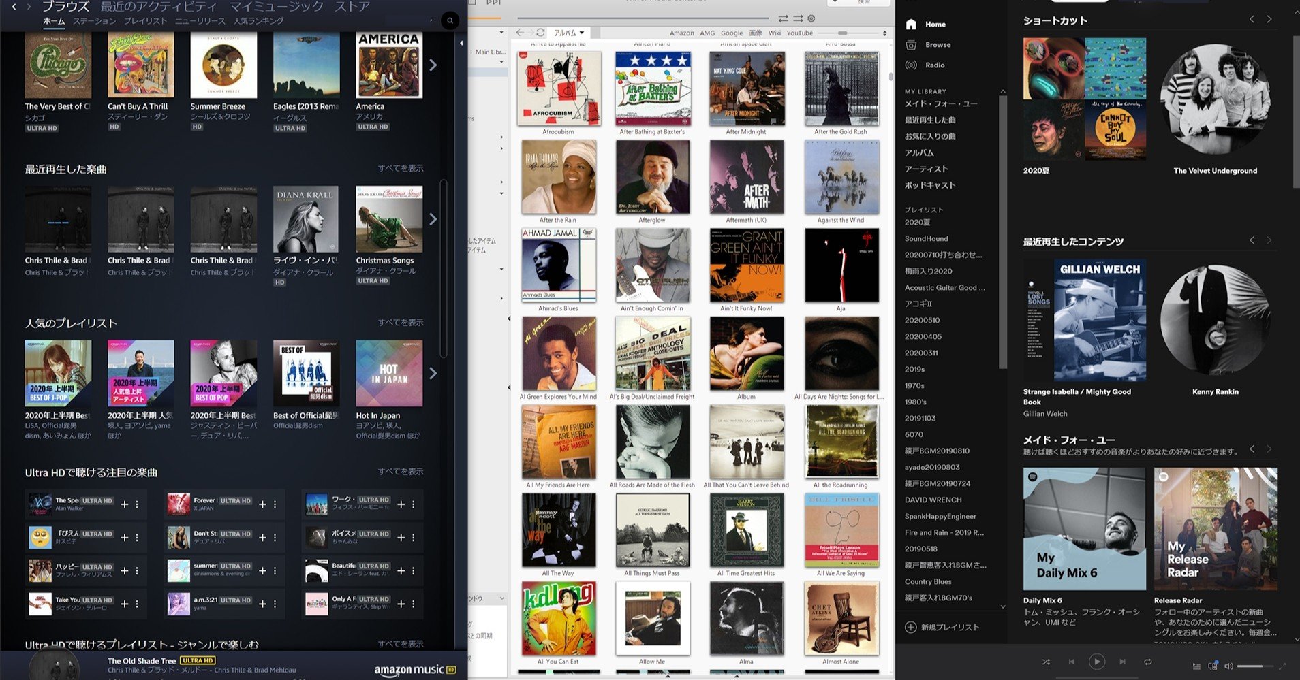Open Christmas Songs album by ダイアナ・クラール
This screenshot has width=1300, height=680.
pyautogui.click(x=389, y=219)
